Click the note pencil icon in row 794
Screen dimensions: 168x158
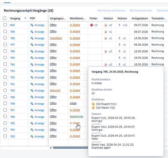click(106, 64)
